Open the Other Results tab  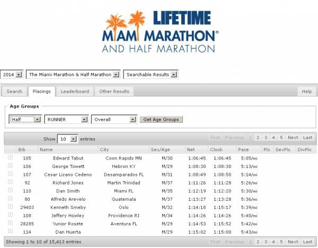pyautogui.click(x=114, y=92)
